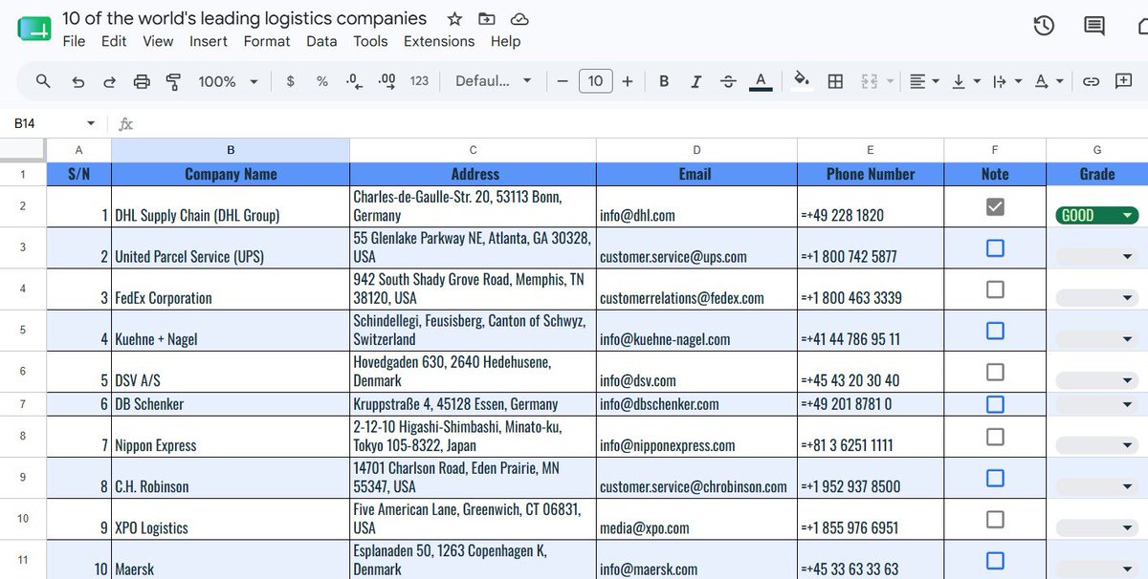Toggle bold formatting
The image size is (1148, 579).
pos(664,81)
